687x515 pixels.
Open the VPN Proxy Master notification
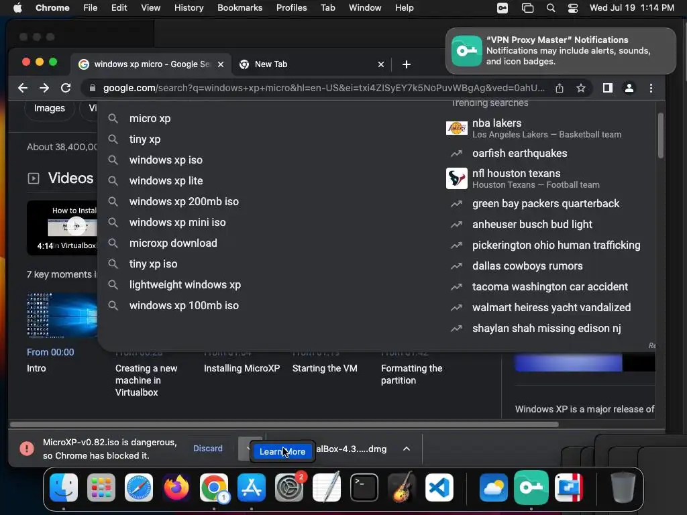click(x=561, y=51)
